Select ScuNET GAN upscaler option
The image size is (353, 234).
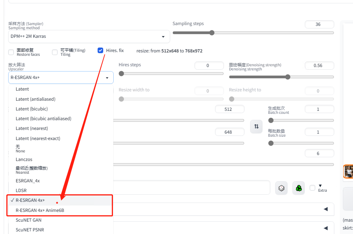click(28, 220)
